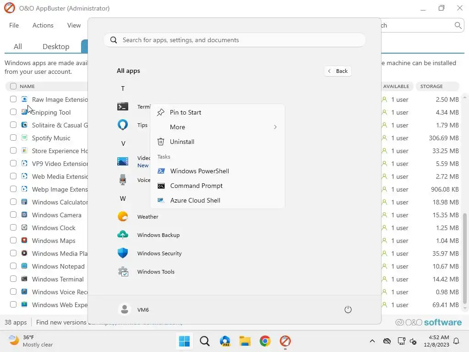This screenshot has height=352, width=469.
Task: Open the Actions menu
Action: click(x=43, y=26)
